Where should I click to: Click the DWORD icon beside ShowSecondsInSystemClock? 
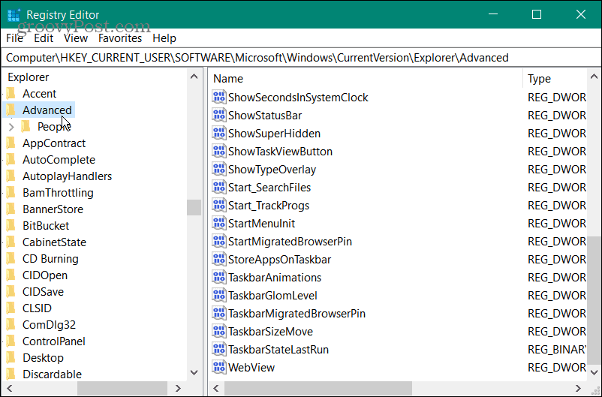(x=219, y=98)
